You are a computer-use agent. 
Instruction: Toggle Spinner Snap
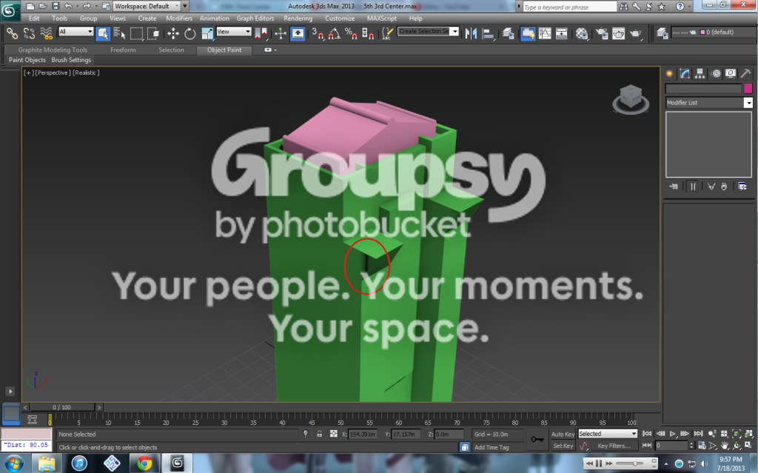(x=368, y=33)
